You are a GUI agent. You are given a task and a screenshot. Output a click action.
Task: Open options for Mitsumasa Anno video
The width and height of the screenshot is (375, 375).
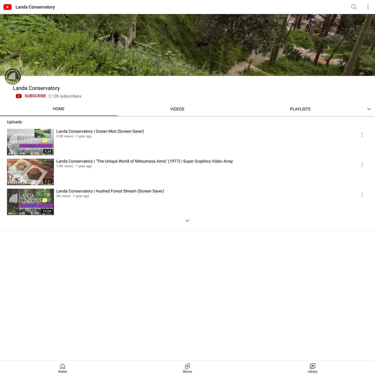tap(362, 165)
